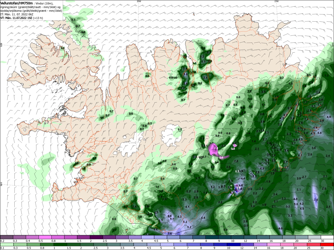Viewport: 334px width, 250px height.
Task: Click the 6.6 precipitation value on the map
Action: click(x=241, y=185)
